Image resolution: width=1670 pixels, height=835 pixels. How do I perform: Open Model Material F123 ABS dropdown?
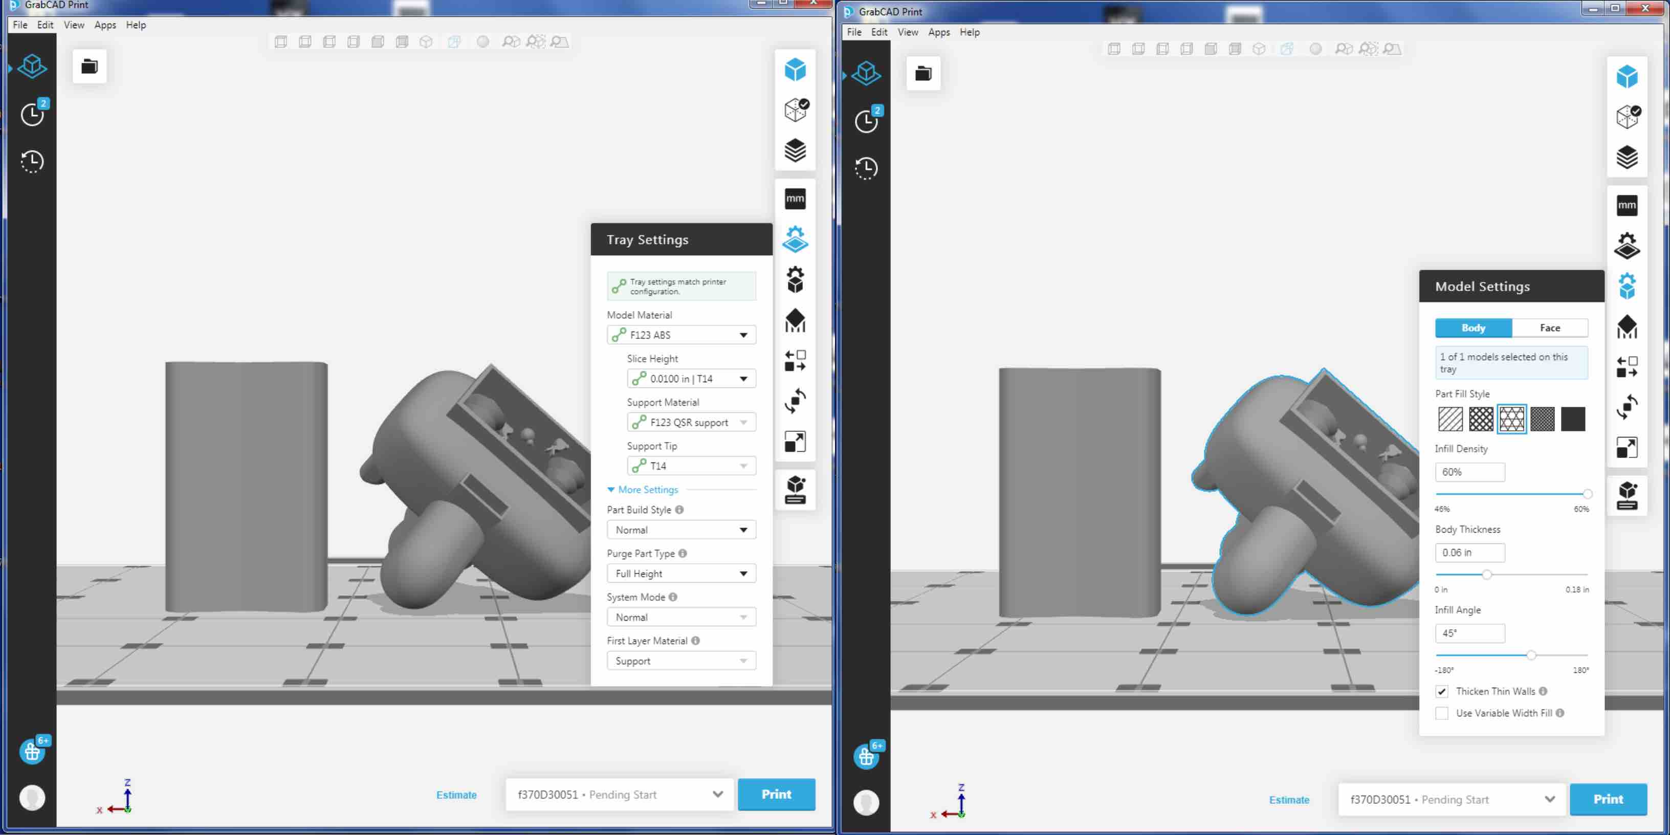682,335
